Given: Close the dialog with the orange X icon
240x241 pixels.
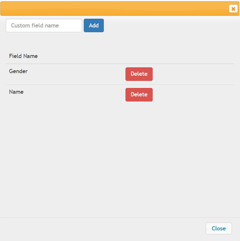Looking at the screenshot, I should (233, 9).
